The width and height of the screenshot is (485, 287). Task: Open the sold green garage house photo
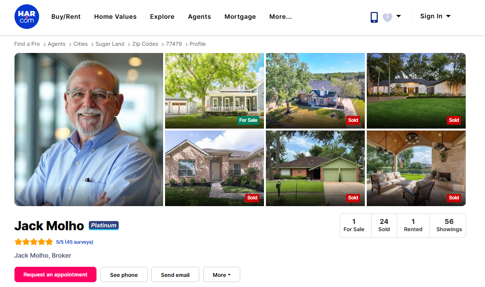[315, 168]
